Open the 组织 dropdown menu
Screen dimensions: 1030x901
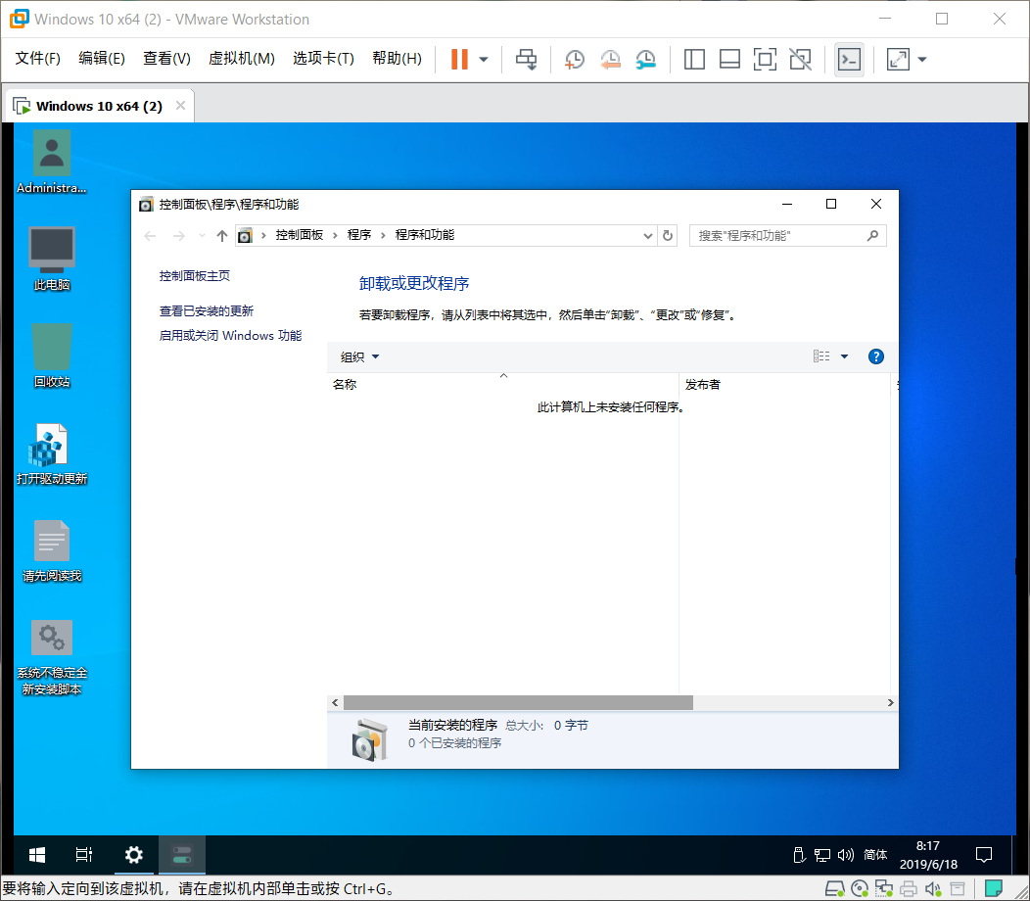pyautogui.click(x=360, y=356)
